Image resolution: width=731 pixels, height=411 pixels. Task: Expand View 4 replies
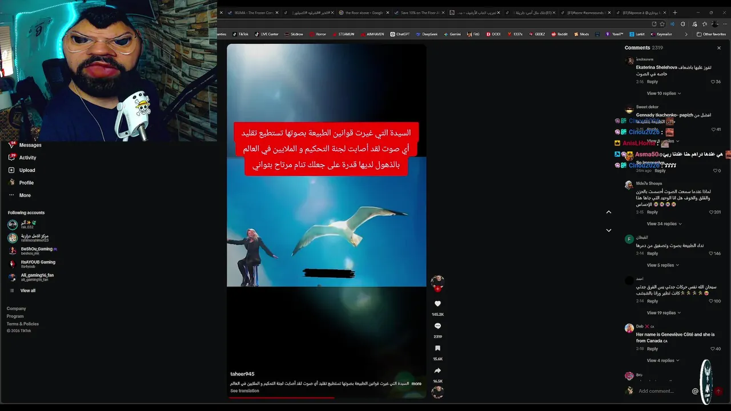pos(663,361)
